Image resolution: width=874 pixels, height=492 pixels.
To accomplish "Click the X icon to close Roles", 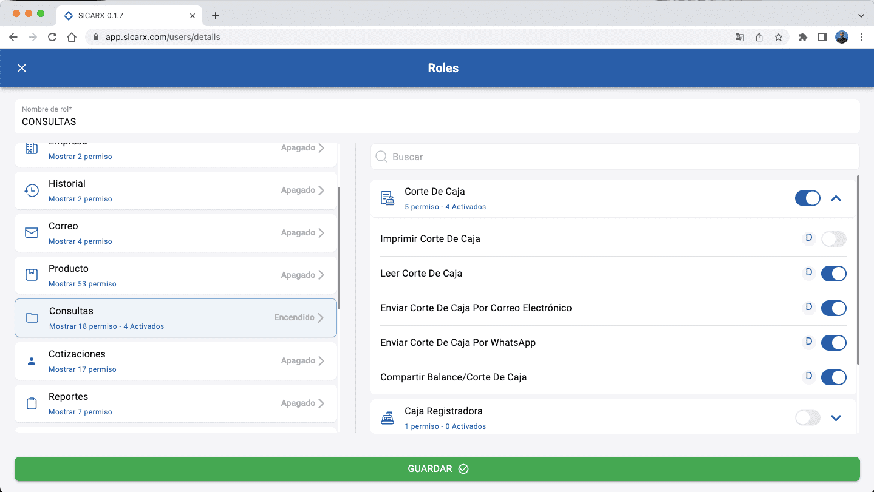I will pyautogui.click(x=22, y=68).
